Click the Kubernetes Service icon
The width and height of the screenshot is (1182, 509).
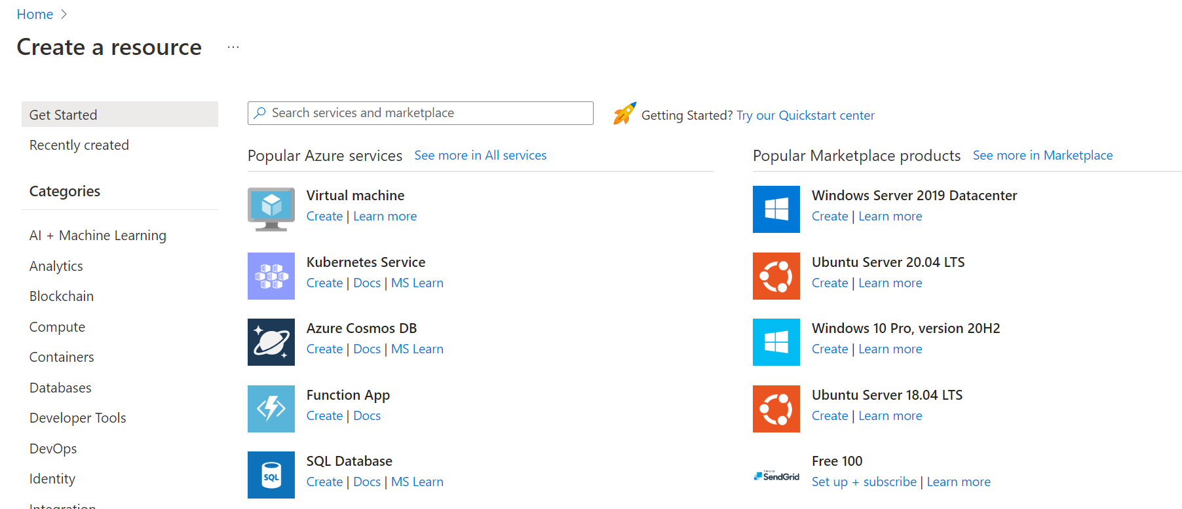271,276
